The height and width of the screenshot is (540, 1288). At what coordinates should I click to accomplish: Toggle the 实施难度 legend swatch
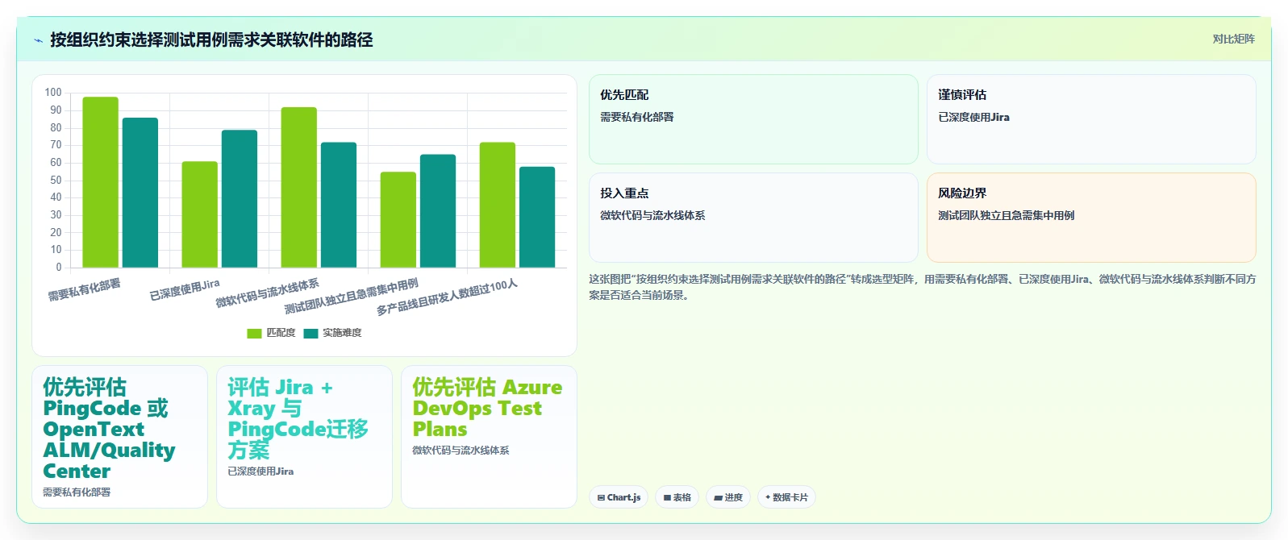[x=311, y=333]
